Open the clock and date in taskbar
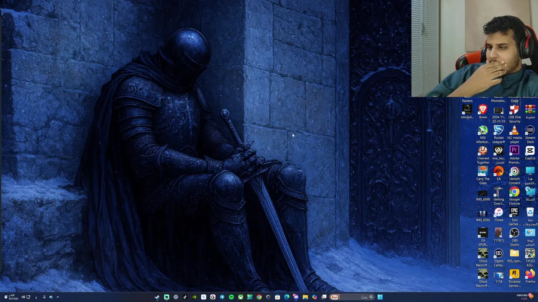This screenshot has width=538, height=302. 13,297
